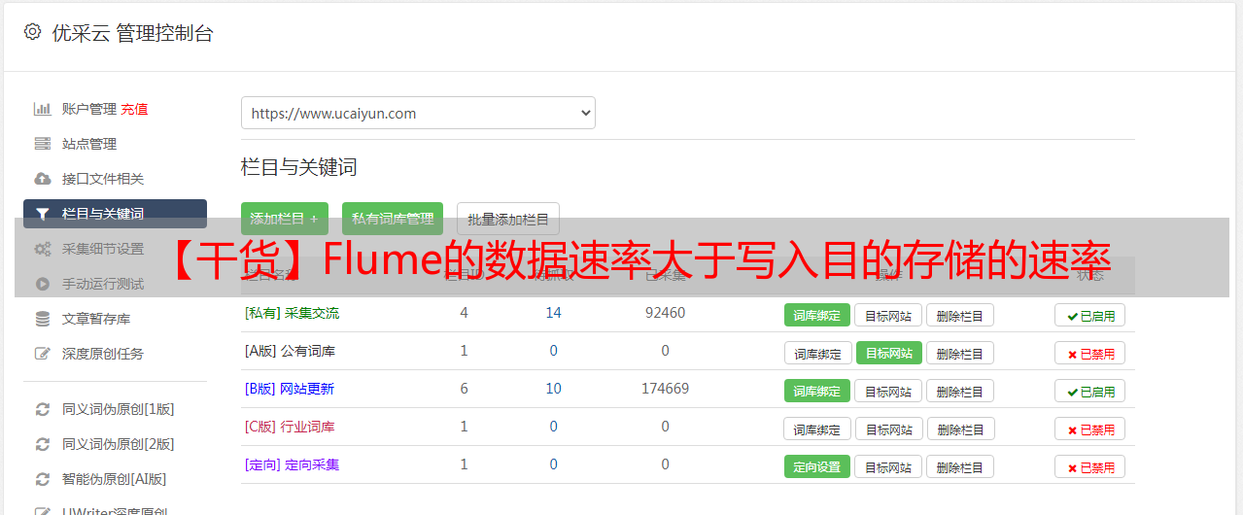Viewport: 1243px width, 515px height.
Task: Open 深度原创任务 in the sidebar
Action: (103, 354)
